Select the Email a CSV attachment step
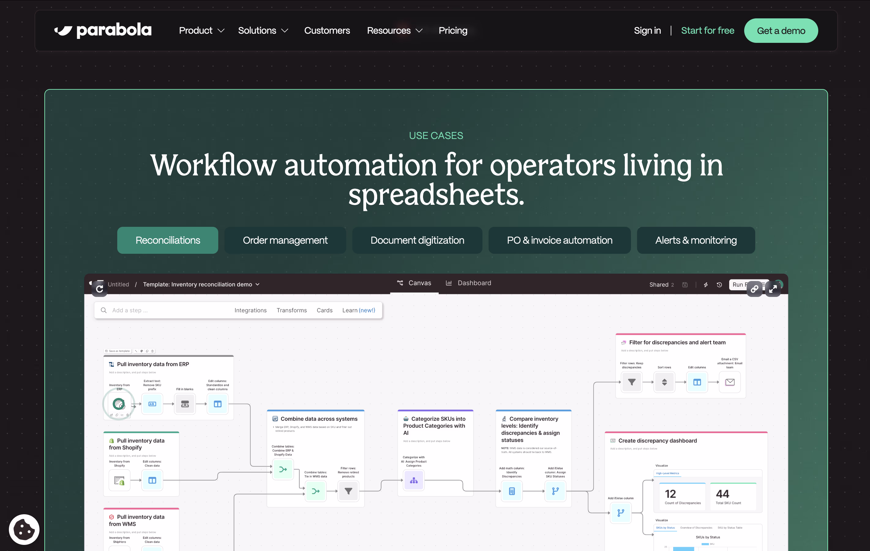870x551 pixels. click(729, 382)
